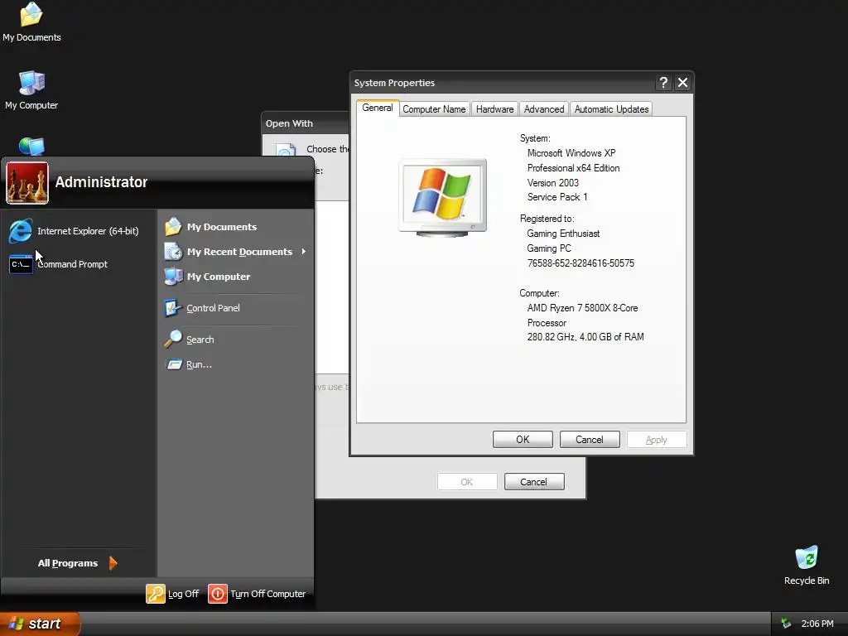The image size is (848, 636).
Task: Click the Administrator chess avatar picture
Action: 27,183
